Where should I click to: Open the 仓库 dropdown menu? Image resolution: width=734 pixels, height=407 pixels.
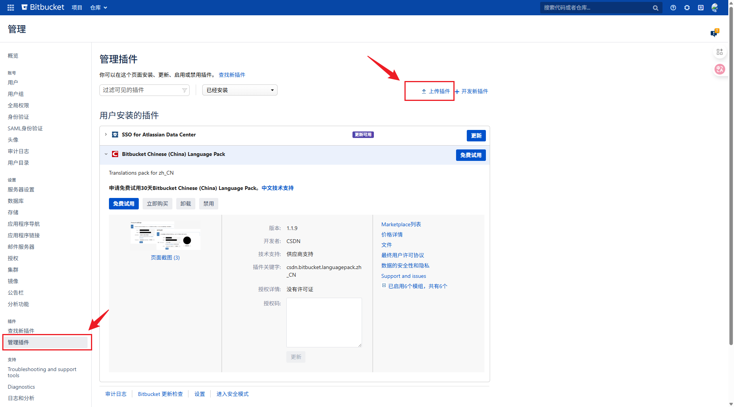98,8
